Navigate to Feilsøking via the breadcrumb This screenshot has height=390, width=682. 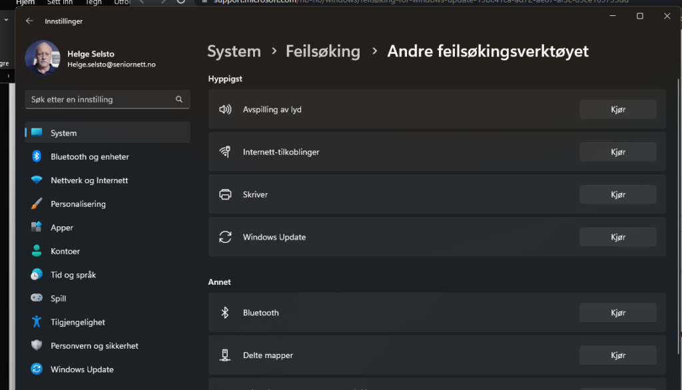[323, 51]
